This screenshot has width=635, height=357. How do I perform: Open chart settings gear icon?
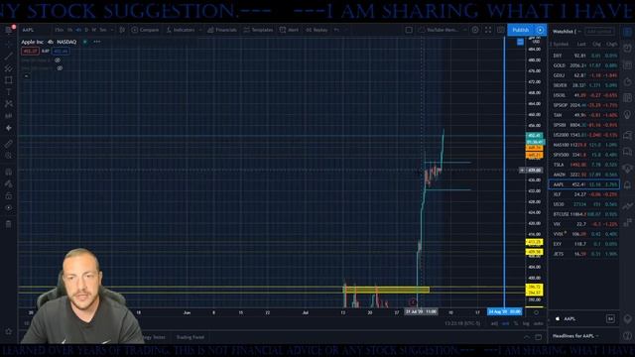[475, 30]
